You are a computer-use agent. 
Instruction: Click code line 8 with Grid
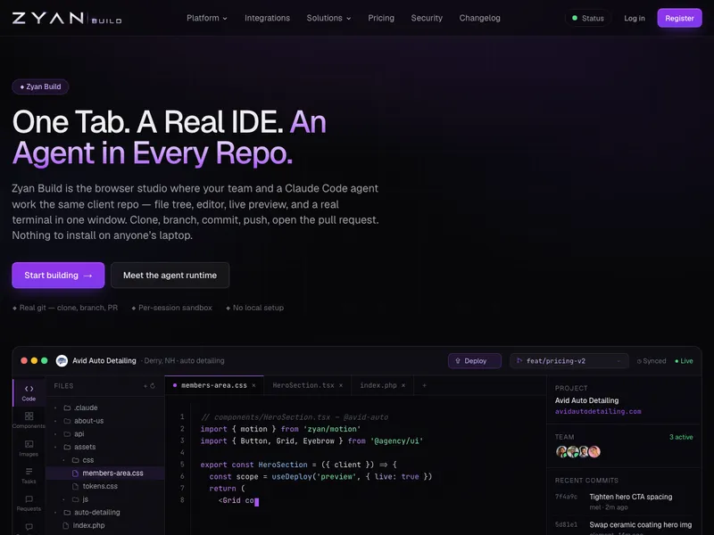[238, 500]
